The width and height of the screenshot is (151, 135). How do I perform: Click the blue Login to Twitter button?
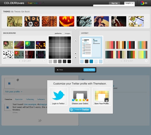click(x=80, y=110)
